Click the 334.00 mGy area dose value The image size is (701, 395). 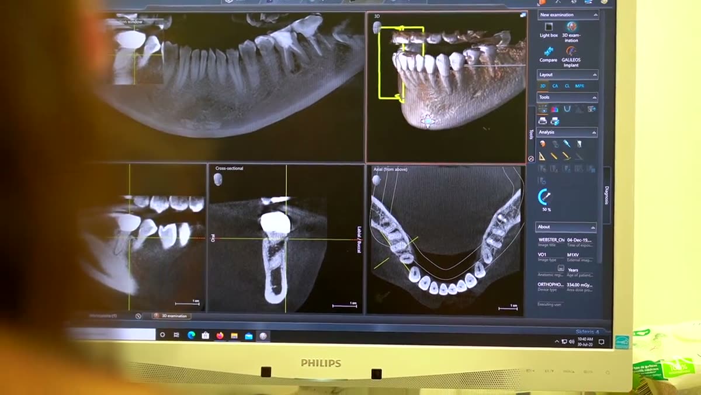pos(579,285)
